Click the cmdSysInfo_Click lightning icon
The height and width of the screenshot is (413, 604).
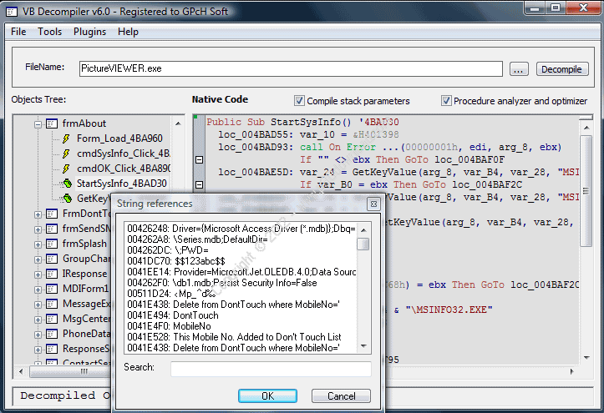[x=66, y=154]
